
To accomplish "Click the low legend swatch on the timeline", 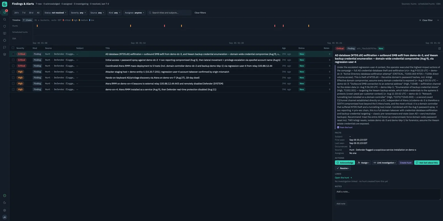I will (89, 20).
